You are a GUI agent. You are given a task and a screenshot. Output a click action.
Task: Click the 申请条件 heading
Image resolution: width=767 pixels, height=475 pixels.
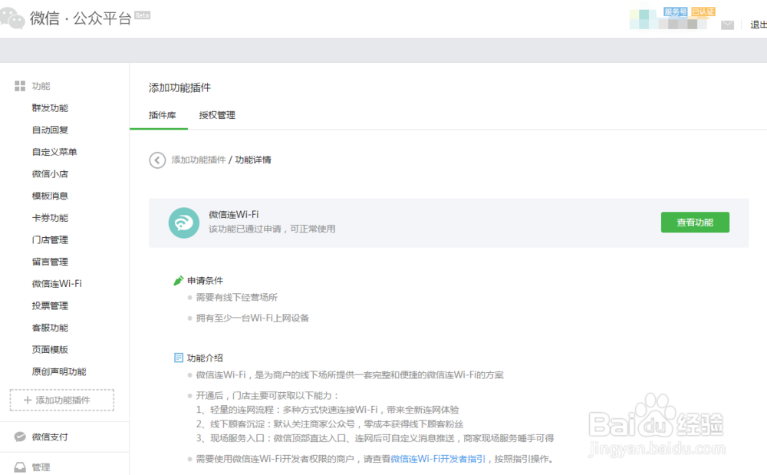(205, 281)
